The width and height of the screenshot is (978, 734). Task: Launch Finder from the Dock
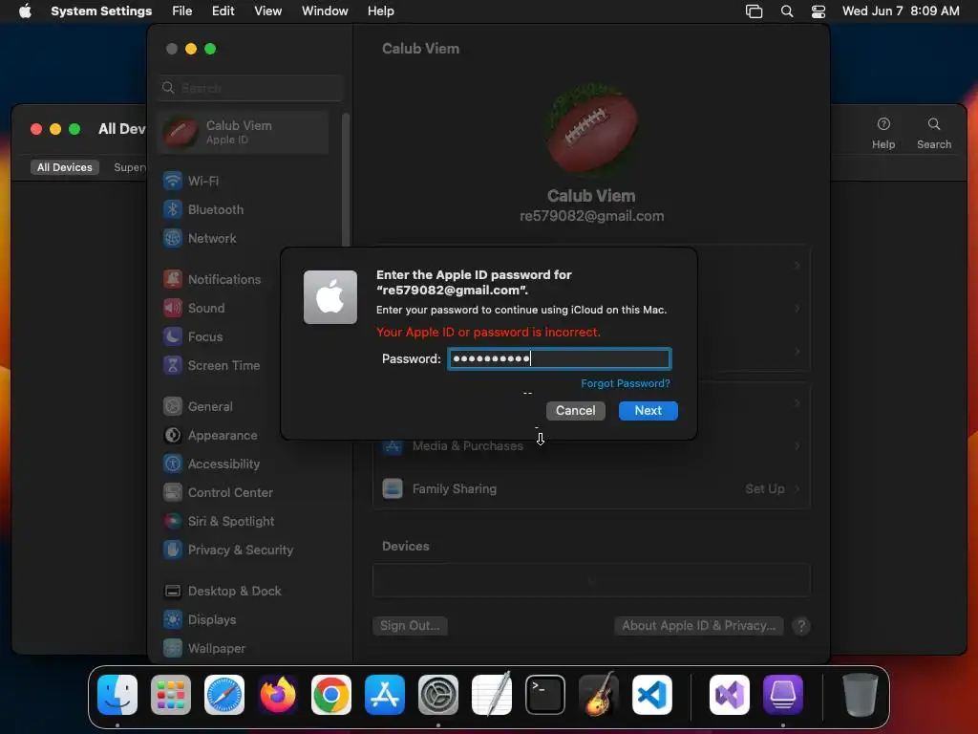(x=117, y=695)
